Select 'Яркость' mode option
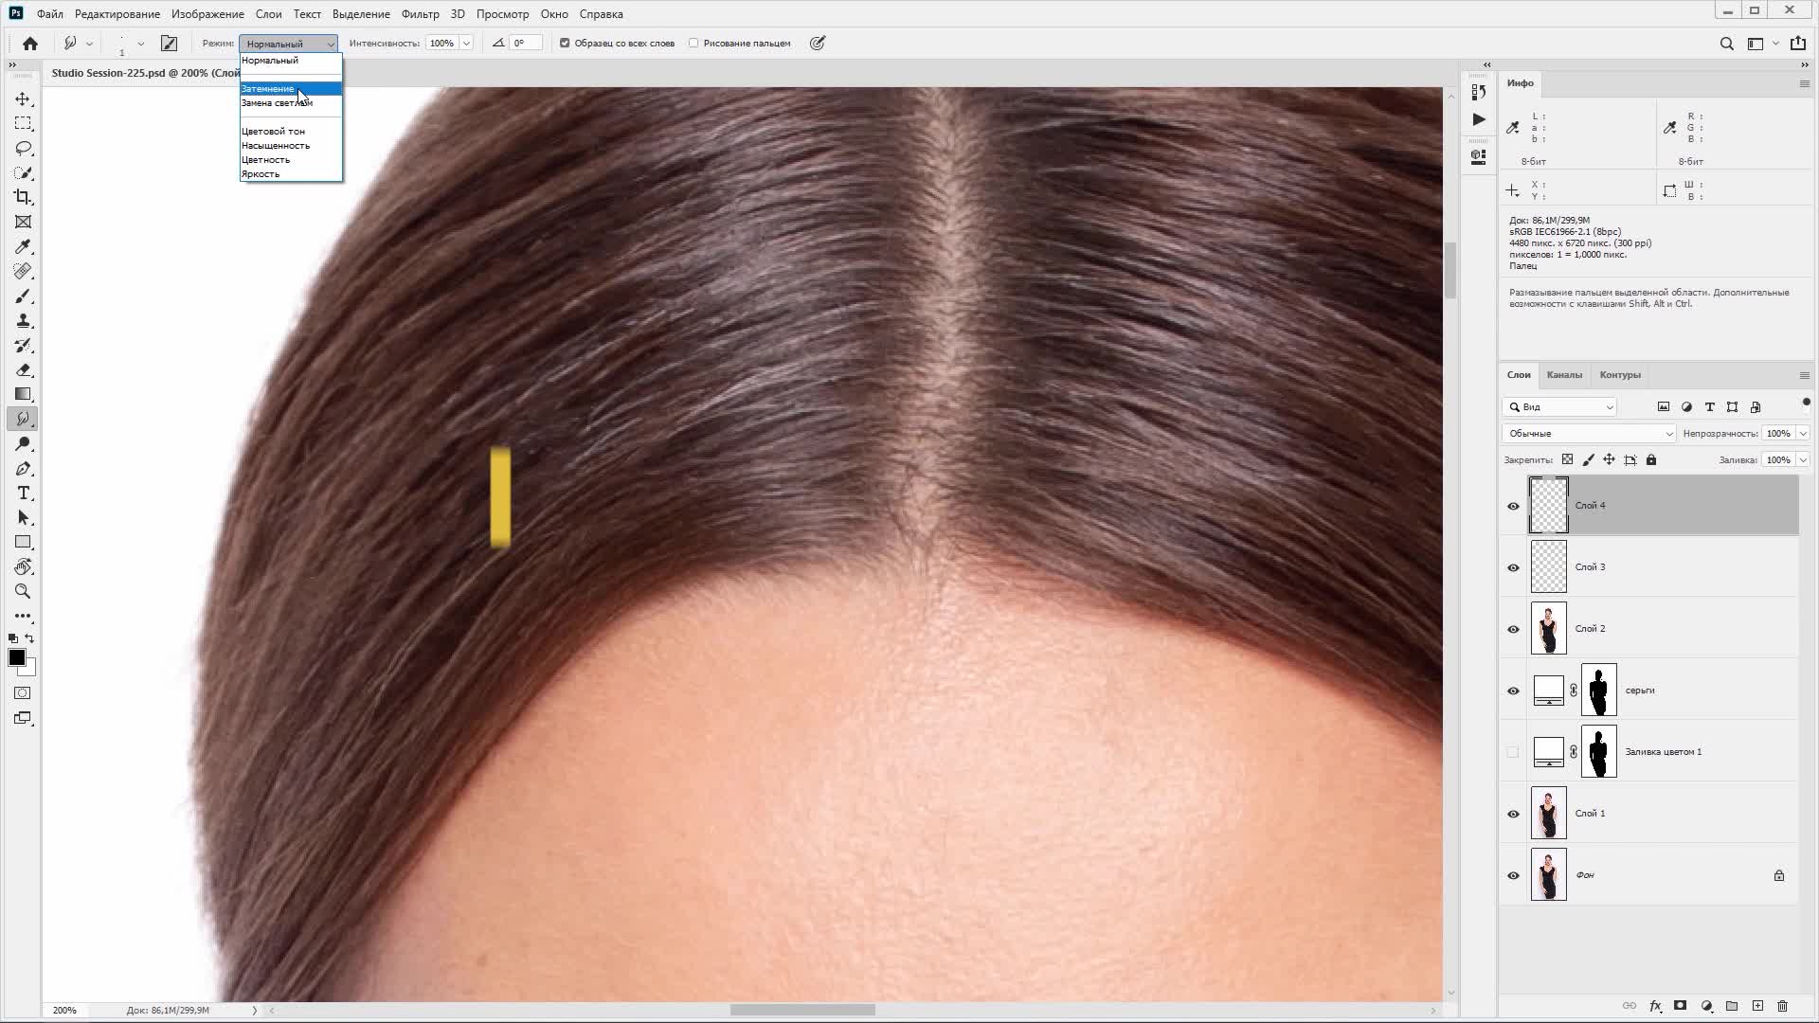1819x1023 pixels. [261, 174]
